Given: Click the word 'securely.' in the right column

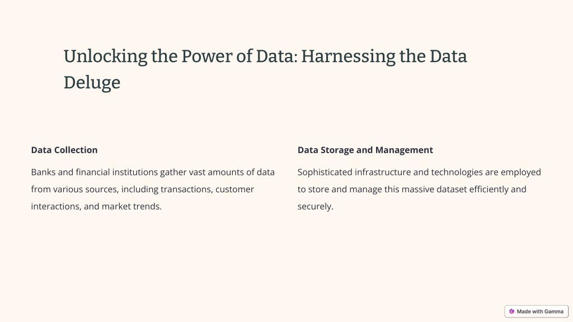Looking at the screenshot, I should click(x=316, y=207).
